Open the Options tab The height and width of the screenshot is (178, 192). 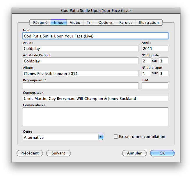coord(105,23)
